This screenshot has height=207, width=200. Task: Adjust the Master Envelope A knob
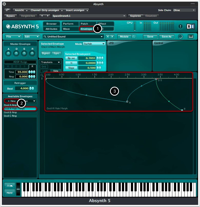8,53
